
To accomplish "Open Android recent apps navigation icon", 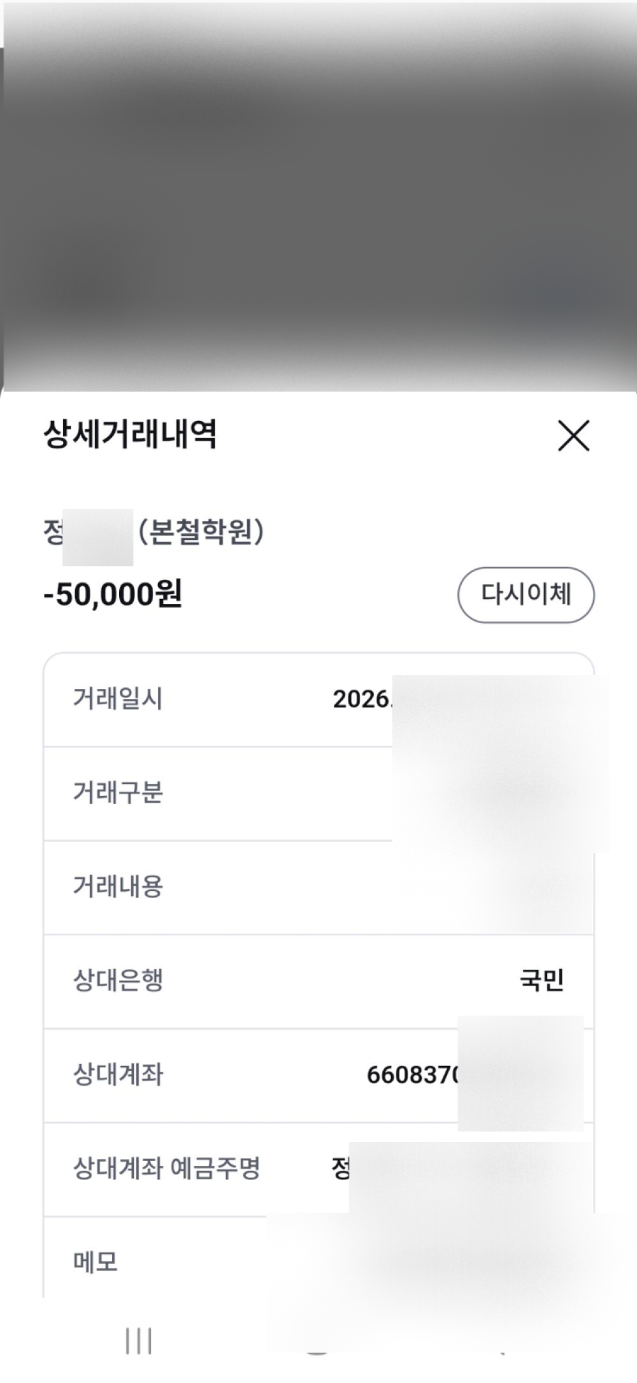I will click(x=139, y=1340).
